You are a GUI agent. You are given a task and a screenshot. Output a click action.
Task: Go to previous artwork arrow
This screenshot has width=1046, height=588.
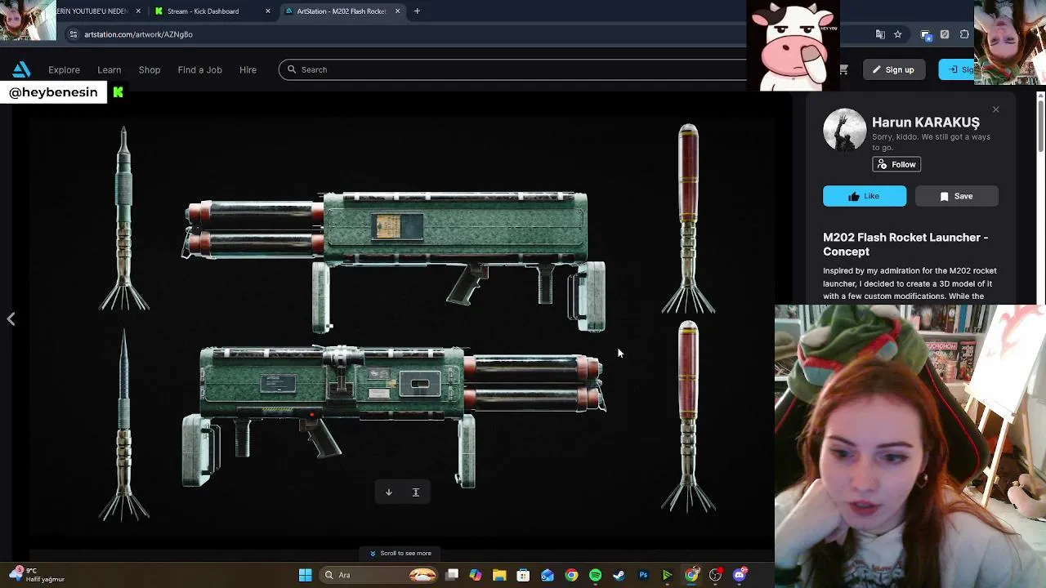[x=11, y=319]
